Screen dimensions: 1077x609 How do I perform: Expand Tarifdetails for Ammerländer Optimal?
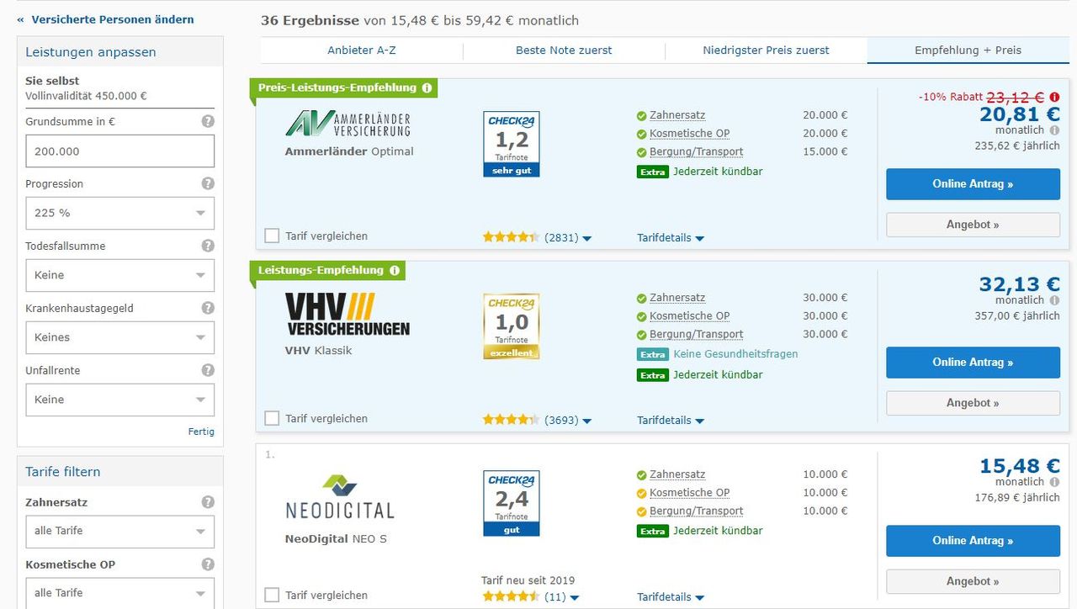pyautogui.click(x=670, y=238)
